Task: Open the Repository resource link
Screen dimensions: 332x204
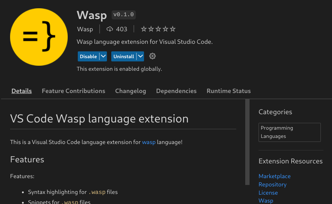Action: (x=273, y=184)
